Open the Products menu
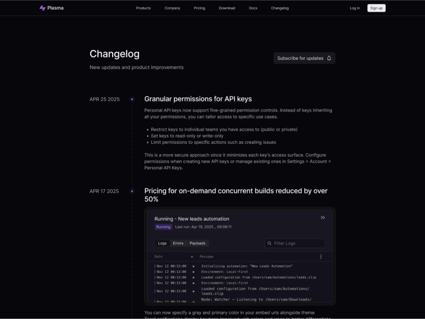The image size is (425, 319). [x=143, y=8]
